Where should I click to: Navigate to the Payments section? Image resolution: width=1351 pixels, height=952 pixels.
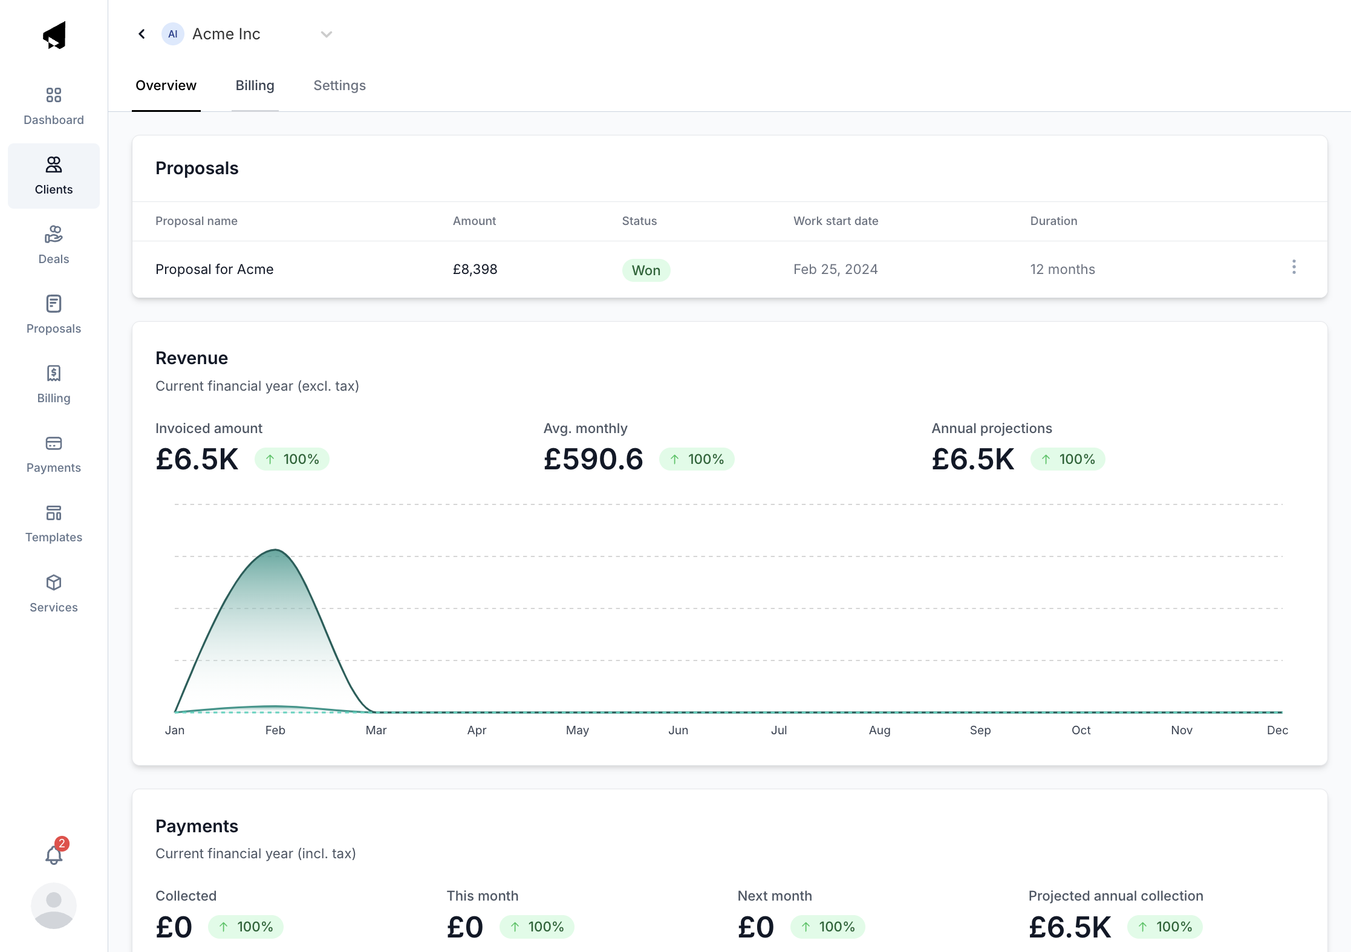(54, 454)
